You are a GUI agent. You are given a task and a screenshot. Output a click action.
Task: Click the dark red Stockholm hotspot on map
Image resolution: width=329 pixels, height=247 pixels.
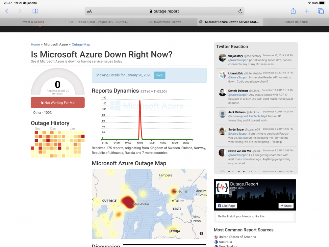point(127,202)
